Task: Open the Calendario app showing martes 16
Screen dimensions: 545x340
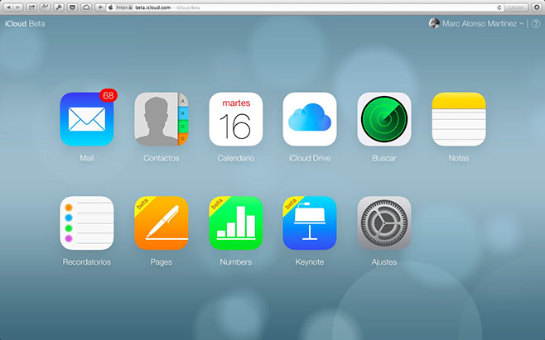Action: pos(235,119)
